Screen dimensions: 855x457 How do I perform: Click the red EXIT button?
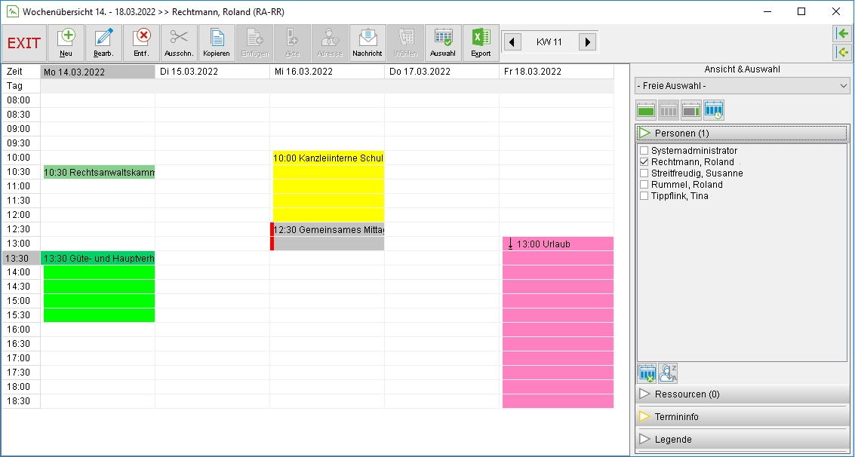click(24, 42)
